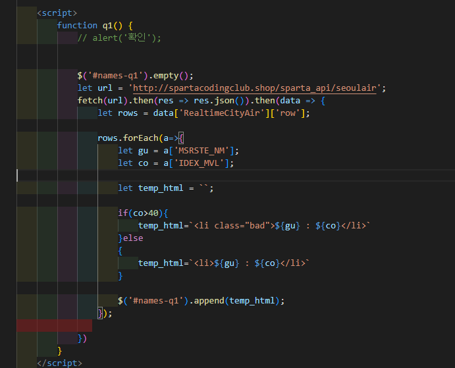Click the lone opening brace after else
This screenshot has height=368, width=455.
click(x=120, y=251)
